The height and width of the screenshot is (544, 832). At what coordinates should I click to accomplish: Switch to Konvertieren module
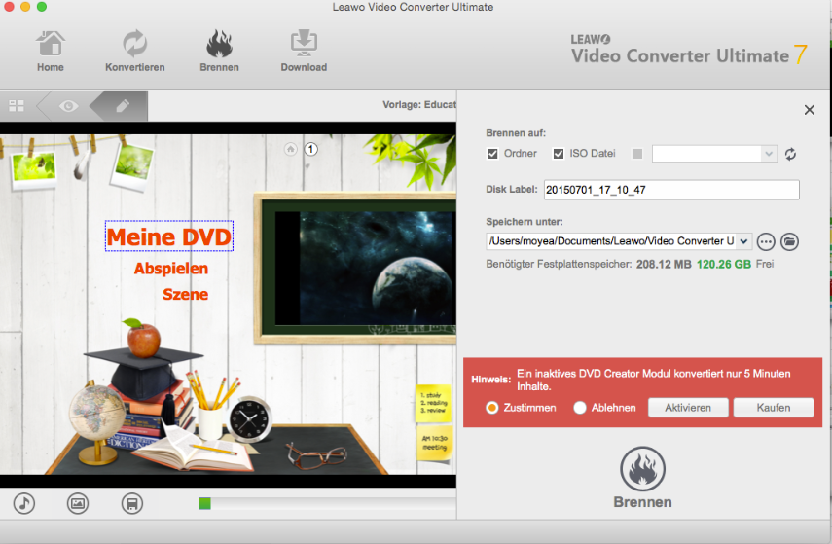pos(135,52)
